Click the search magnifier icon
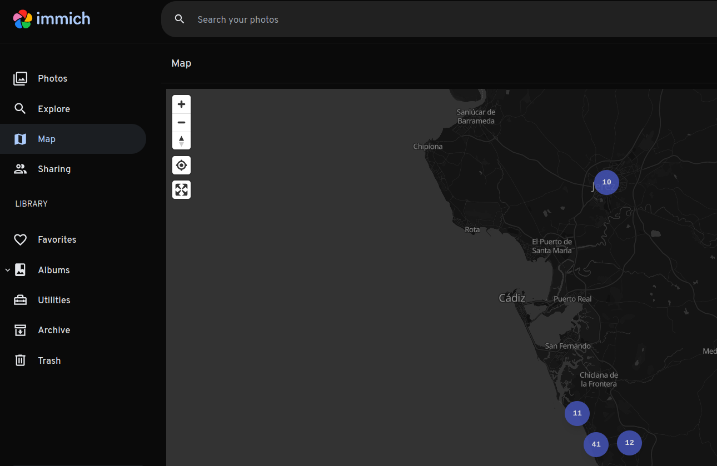Viewport: 717px width, 466px height. [x=180, y=19]
